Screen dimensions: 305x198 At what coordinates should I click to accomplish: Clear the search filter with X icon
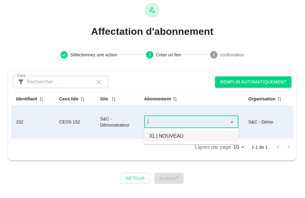pos(99,82)
